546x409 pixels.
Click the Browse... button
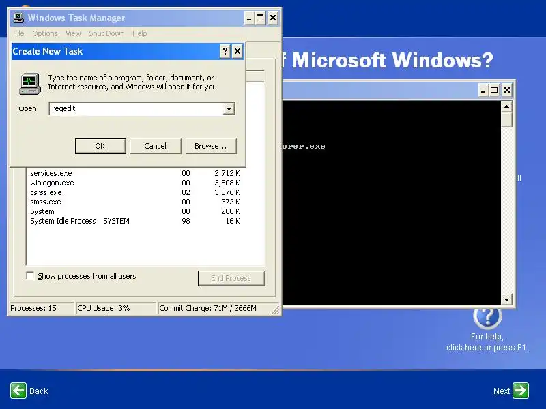pyautogui.click(x=211, y=146)
